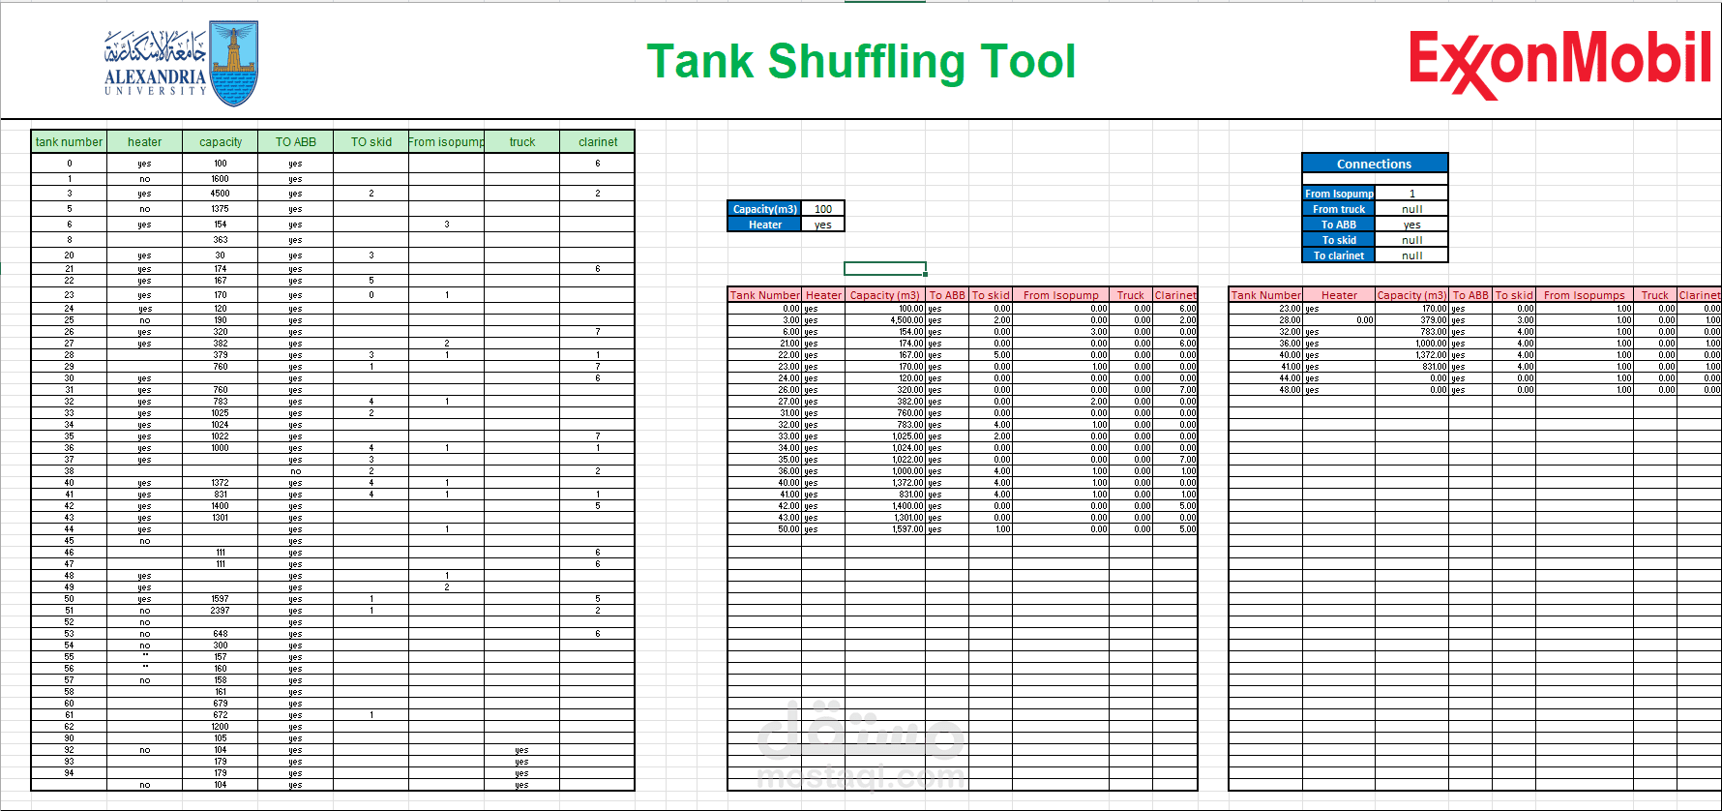Select the 50.00 tank number in middle table

click(x=764, y=529)
